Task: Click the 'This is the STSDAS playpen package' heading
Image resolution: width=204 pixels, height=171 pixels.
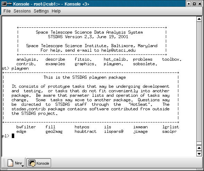Action: coord(85,77)
